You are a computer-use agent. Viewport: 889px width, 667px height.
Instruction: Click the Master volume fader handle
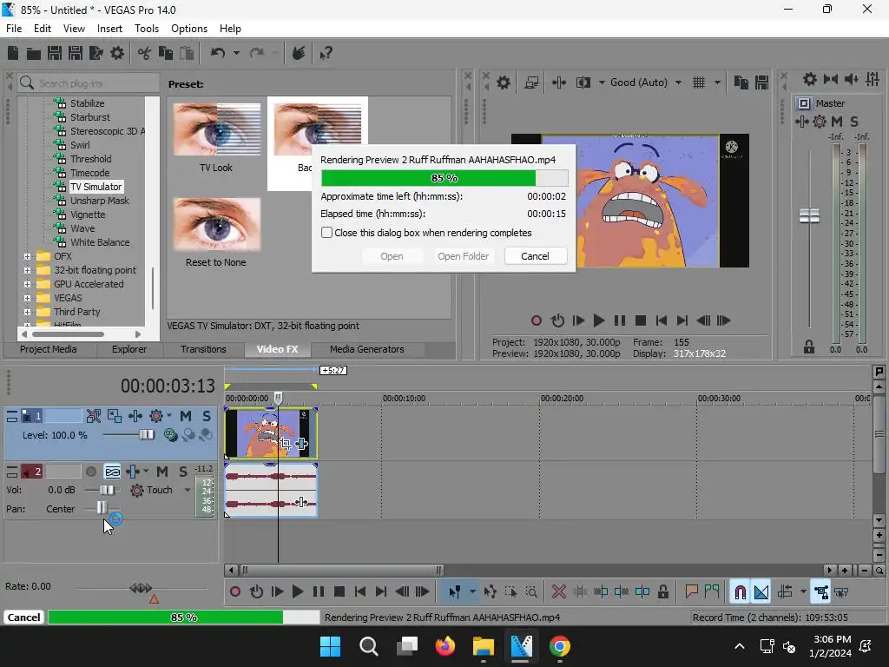pos(809,215)
